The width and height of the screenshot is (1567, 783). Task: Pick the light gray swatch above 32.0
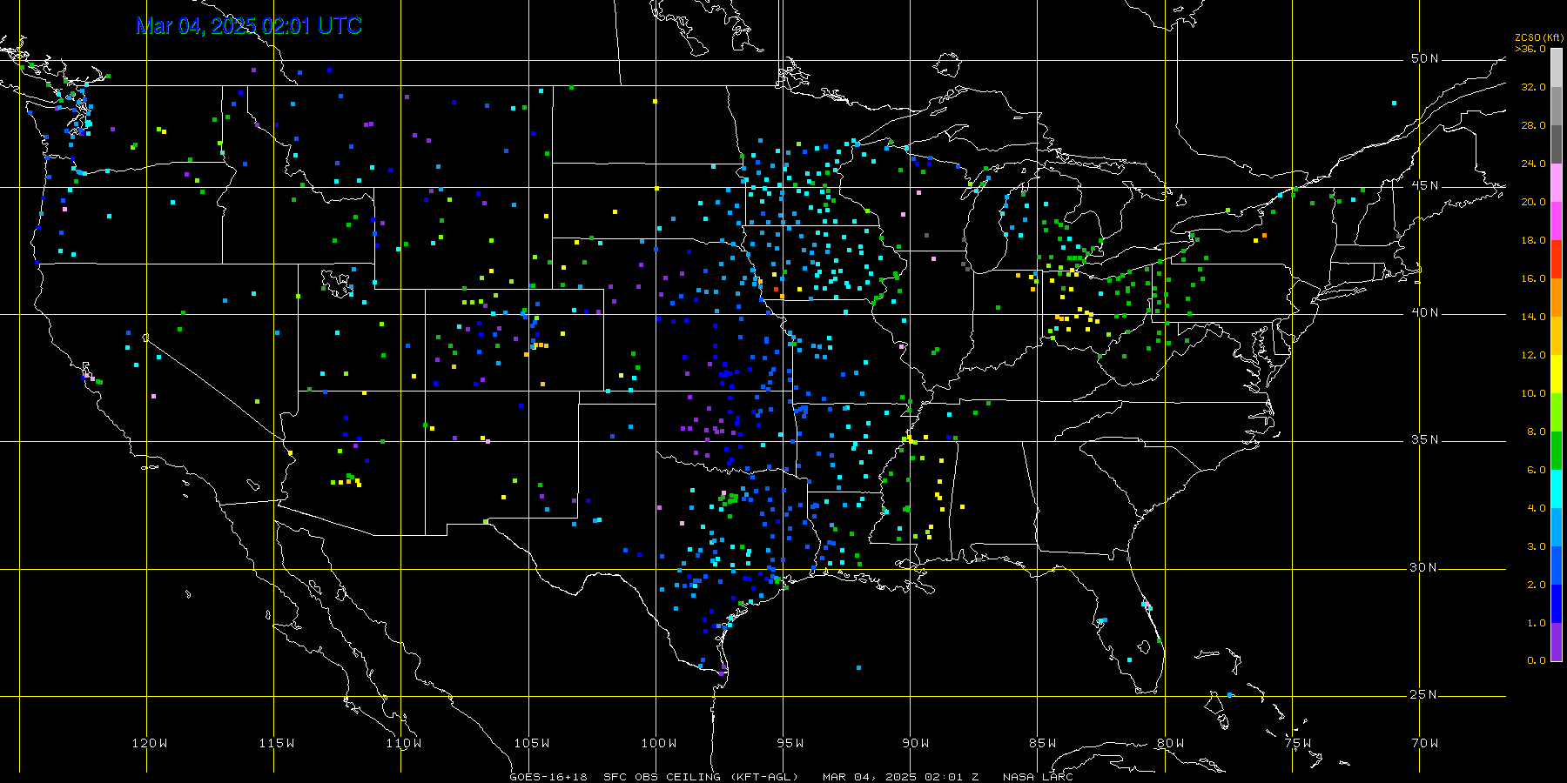(x=1557, y=68)
